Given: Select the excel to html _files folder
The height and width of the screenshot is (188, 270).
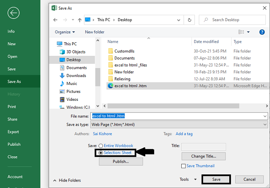Looking at the screenshot, I should (130, 65).
